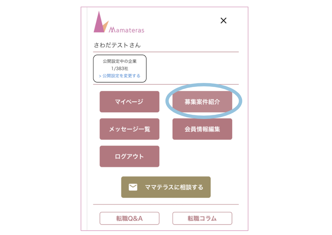Open マイページ
This screenshot has height=235, width=332.
click(x=129, y=102)
